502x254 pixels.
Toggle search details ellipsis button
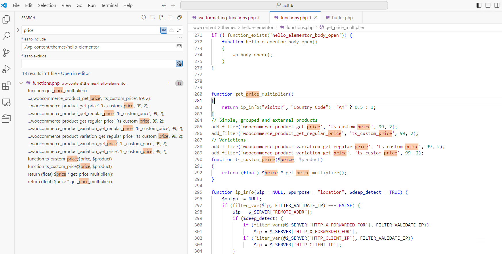click(x=180, y=37)
